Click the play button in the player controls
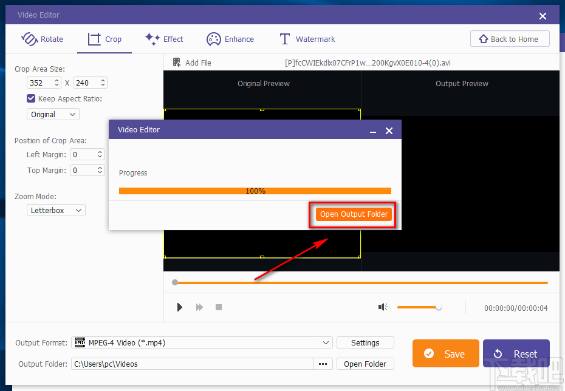Image resolution: width=565 pixels, height=391 pixels. (x=180, y=307)
